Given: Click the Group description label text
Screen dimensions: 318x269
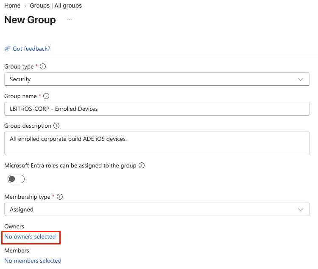Looking at the screenshot, I should (28, 126).
